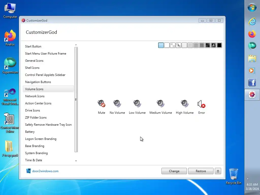Select the Medium Volume icon
260x195 pixels.
coord(161,107)
